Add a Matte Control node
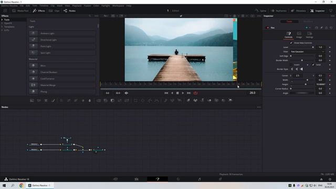 coord(112,100)
